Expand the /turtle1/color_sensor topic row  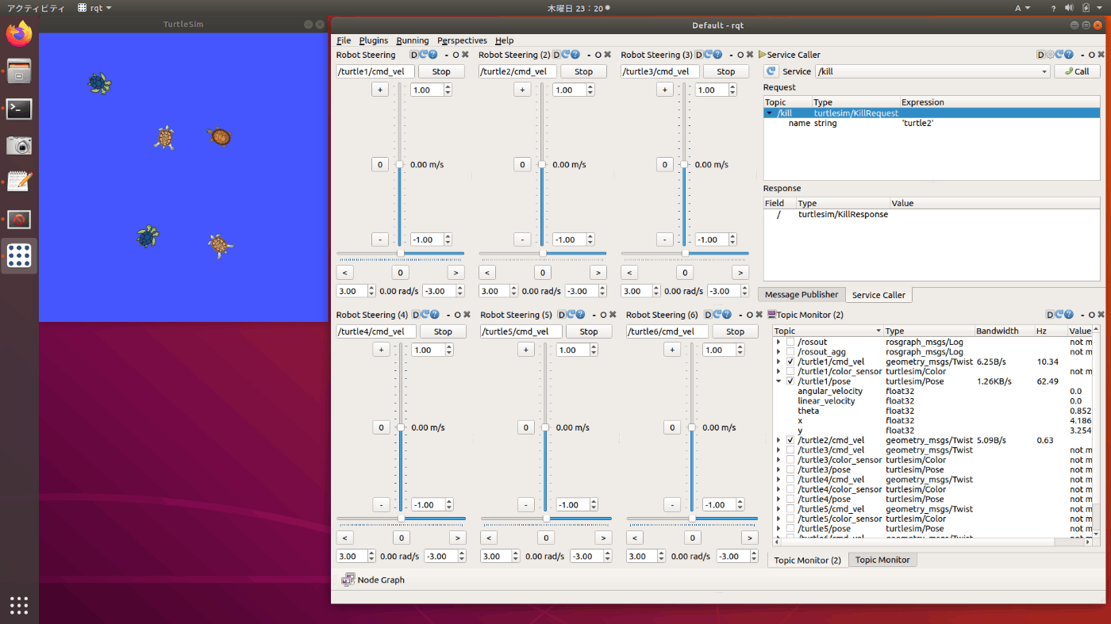(778, 371)
